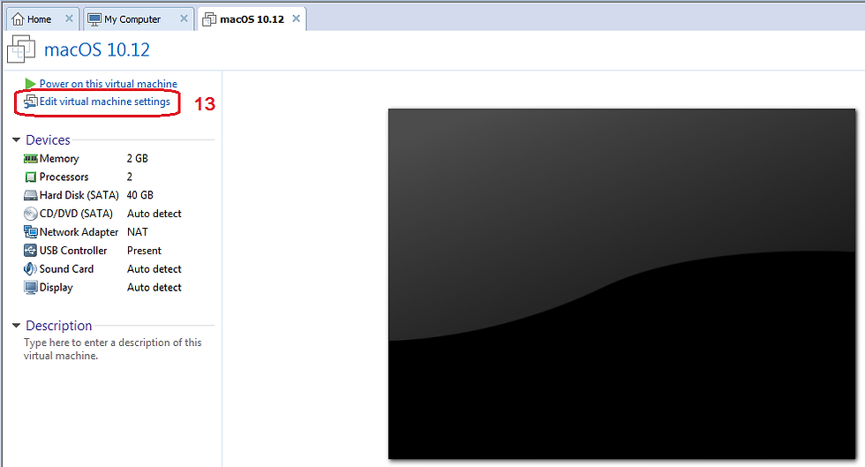This screenshot has width=865, height=467.
Task: Click the Auto detect value for CD/DVD
Action: [154, 214]
